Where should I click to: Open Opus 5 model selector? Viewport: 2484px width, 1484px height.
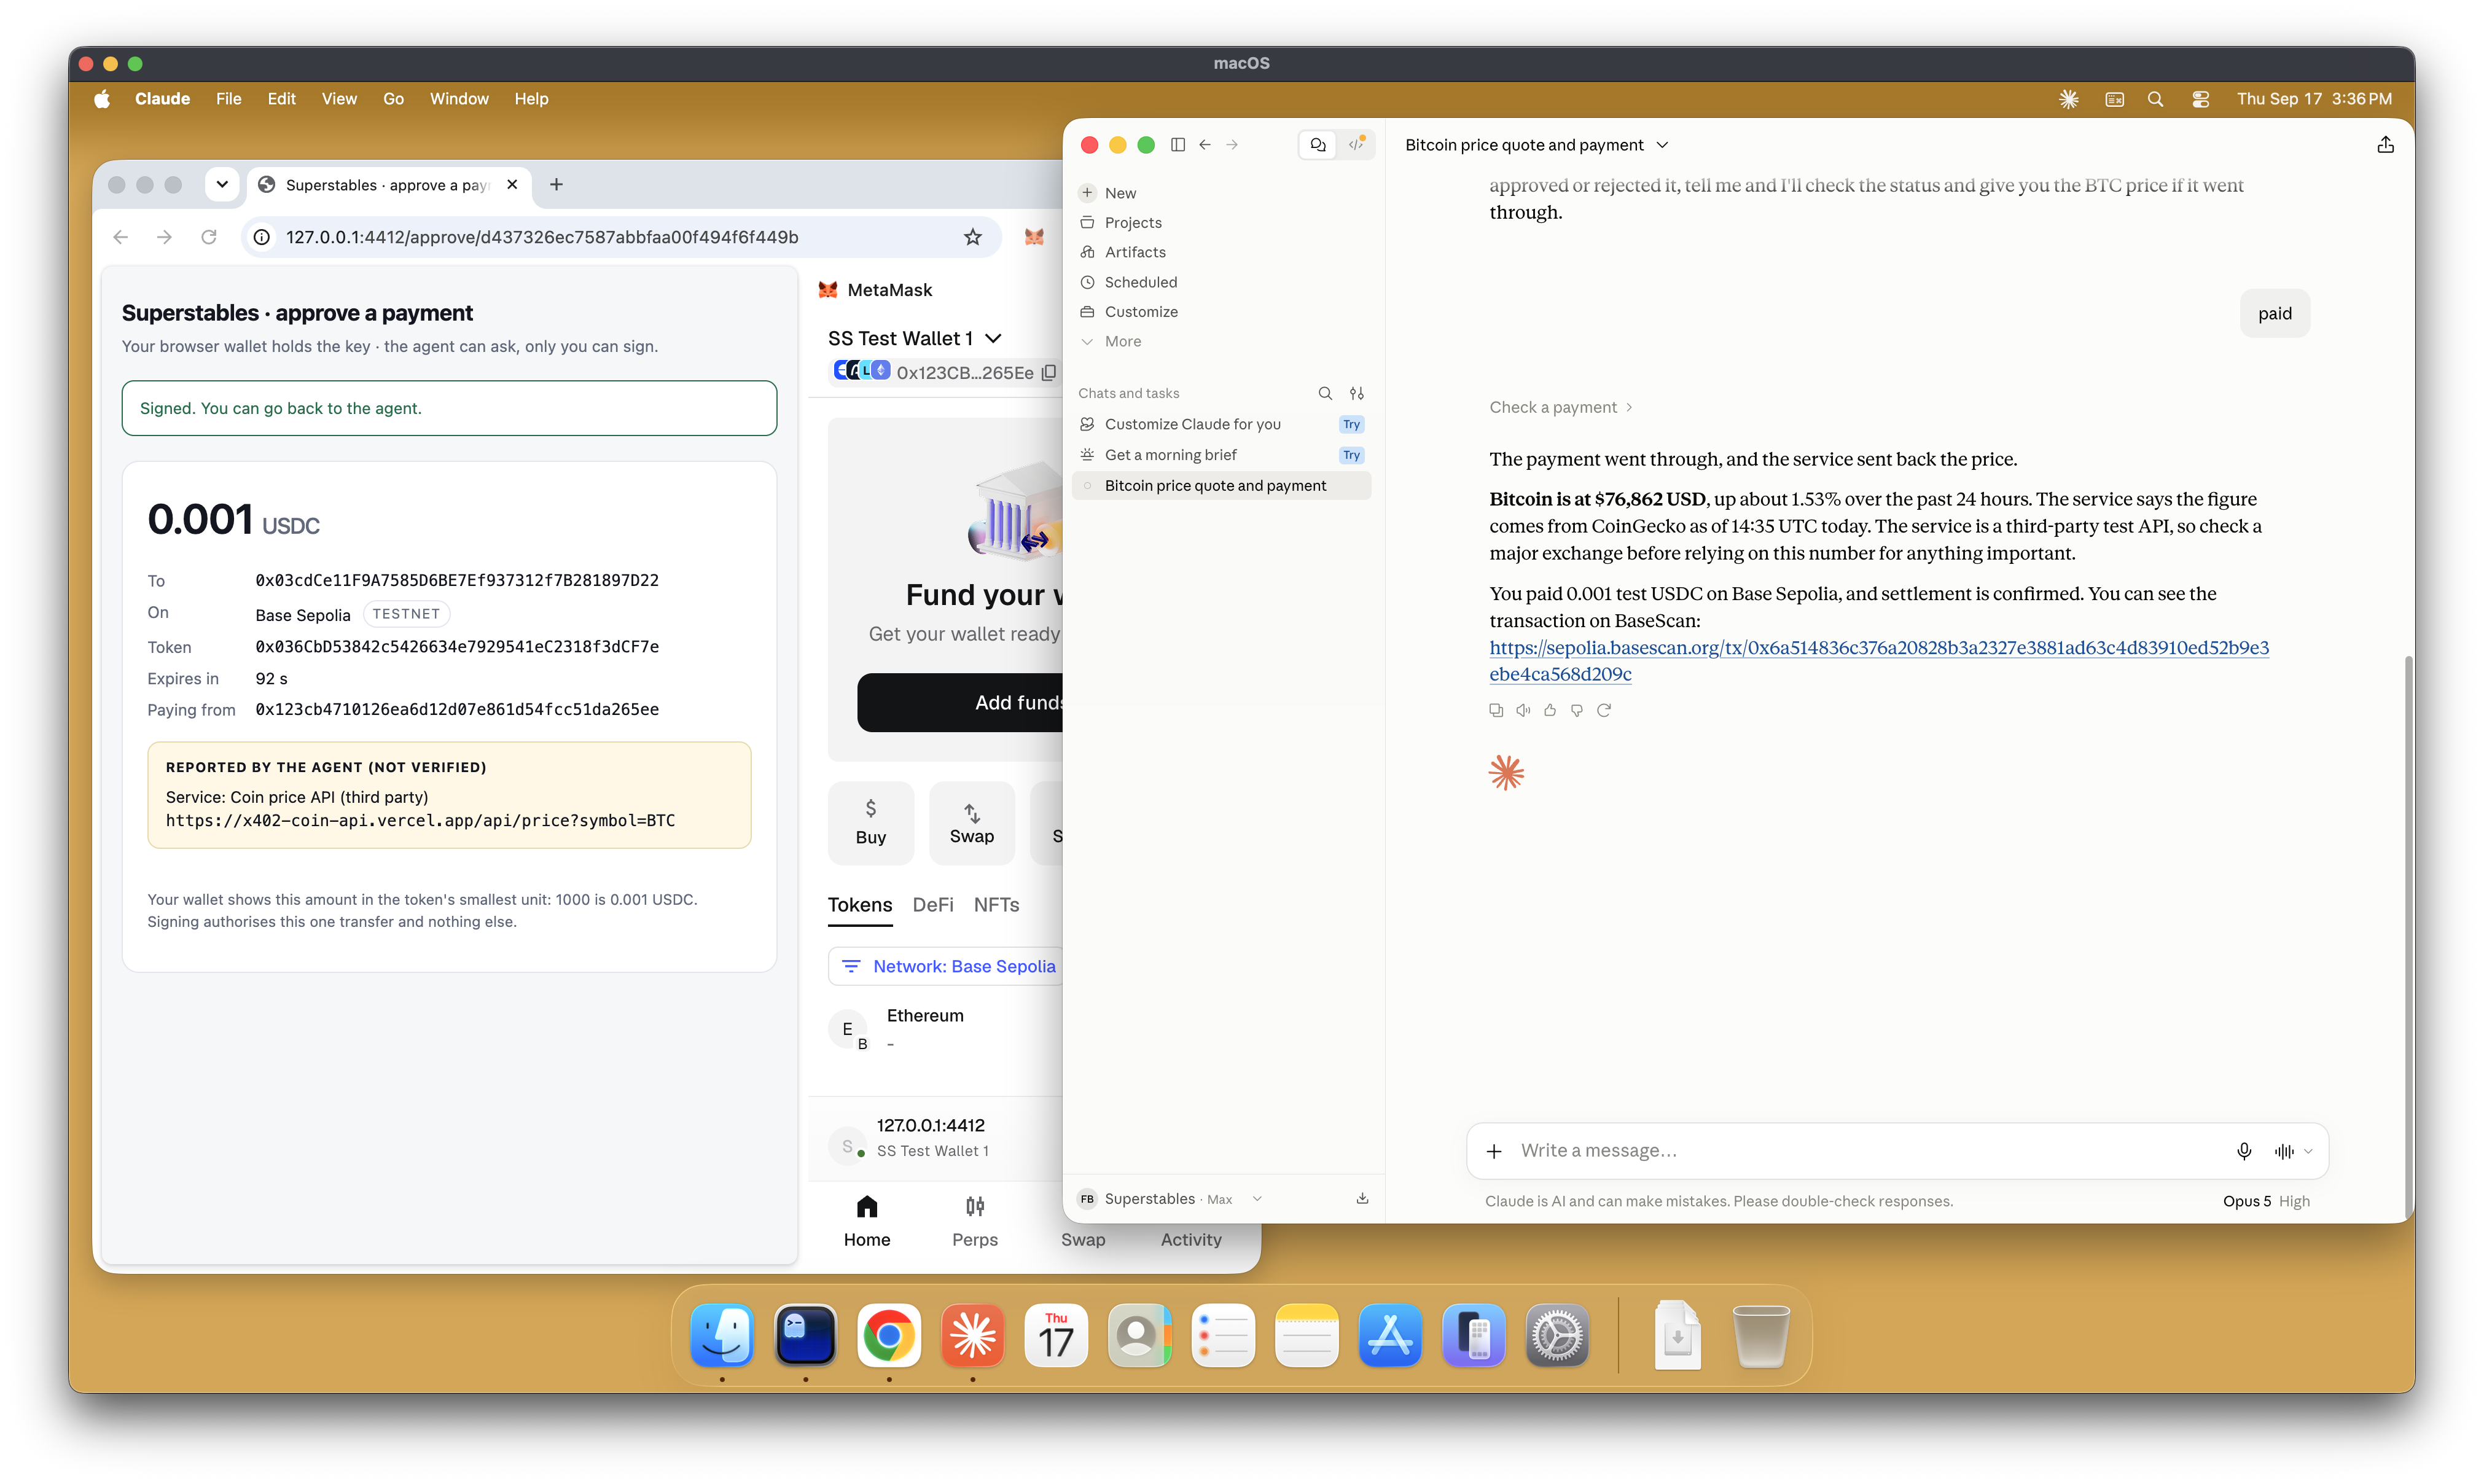click(2266, 1201)
